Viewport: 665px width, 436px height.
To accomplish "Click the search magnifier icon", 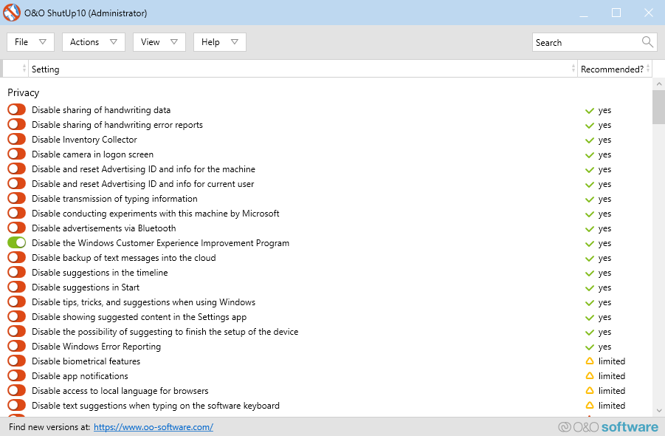I will click(647, 42).
